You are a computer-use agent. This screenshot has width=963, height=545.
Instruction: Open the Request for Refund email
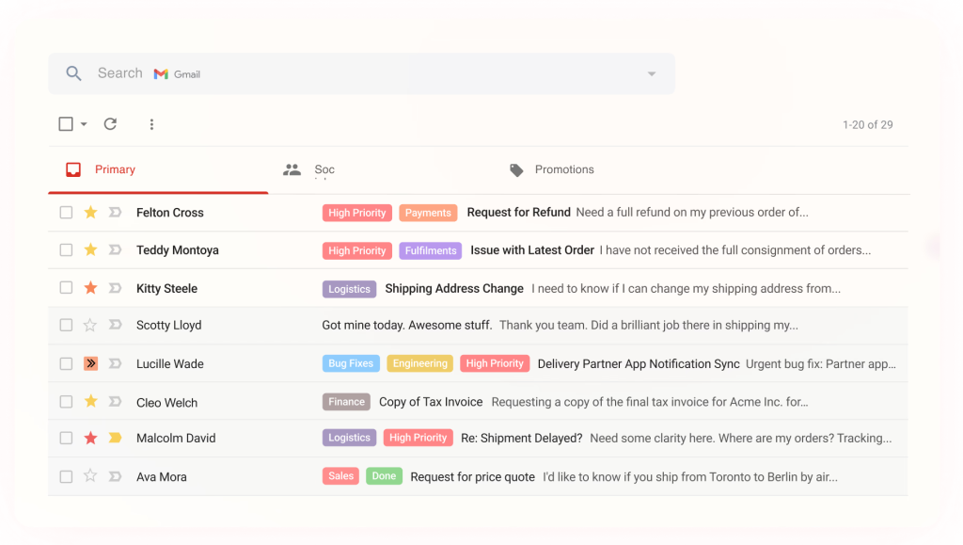(518, 213)
